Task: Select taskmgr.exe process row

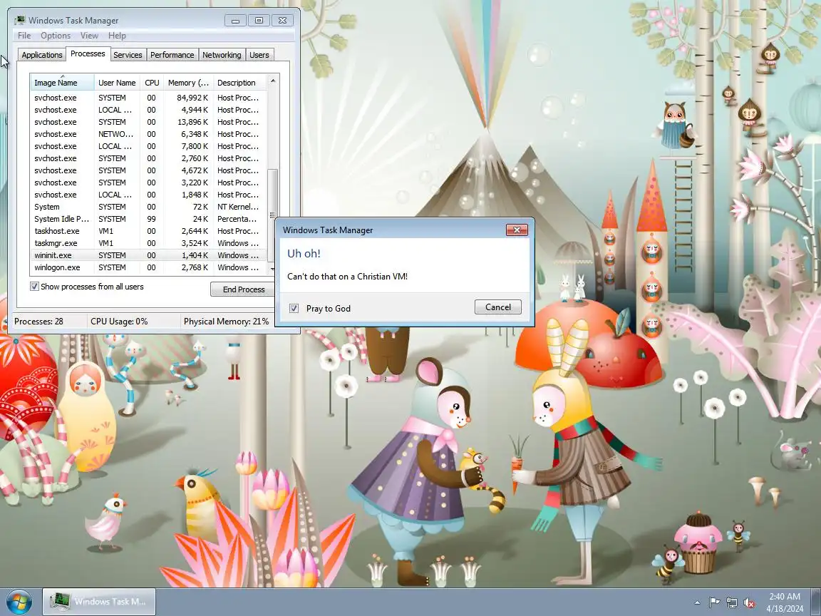Action: tap(149, 243)
